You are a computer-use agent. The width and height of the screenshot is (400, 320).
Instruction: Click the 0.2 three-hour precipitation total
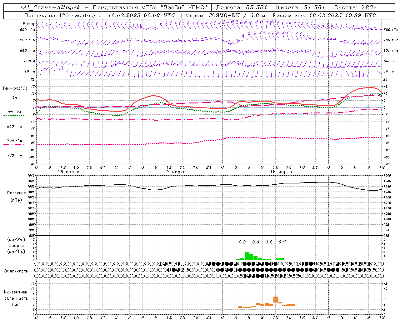[269, 242]
